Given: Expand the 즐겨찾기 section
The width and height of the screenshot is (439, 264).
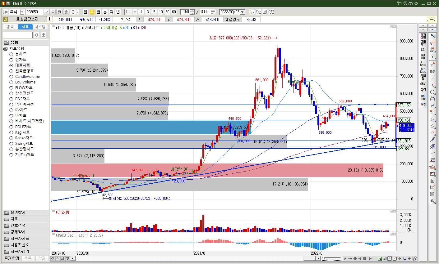Looking at the screenshot, I should (x=26, y=213).
